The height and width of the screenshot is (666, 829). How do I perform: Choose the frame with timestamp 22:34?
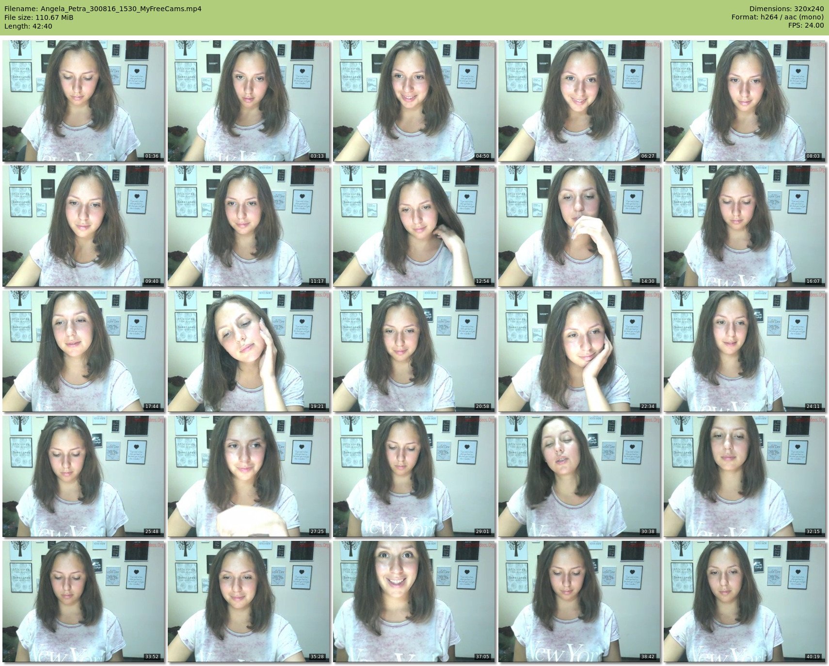point(579,351)
